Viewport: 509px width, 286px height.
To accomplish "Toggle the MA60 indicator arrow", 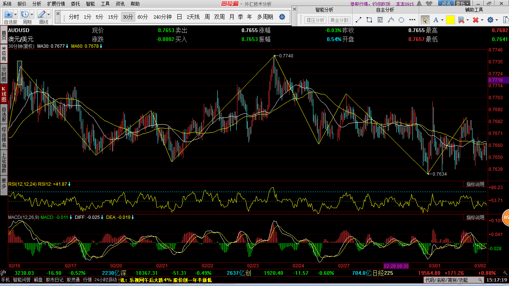I will click(x=101, y=46).
